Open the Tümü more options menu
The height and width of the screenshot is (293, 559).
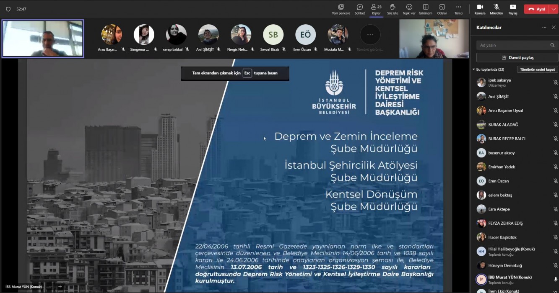coord(458,7)
